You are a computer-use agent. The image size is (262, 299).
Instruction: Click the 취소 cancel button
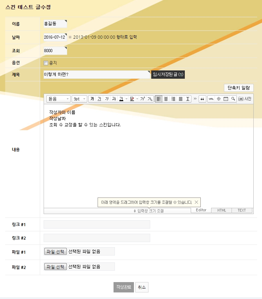tap(142, 287)
